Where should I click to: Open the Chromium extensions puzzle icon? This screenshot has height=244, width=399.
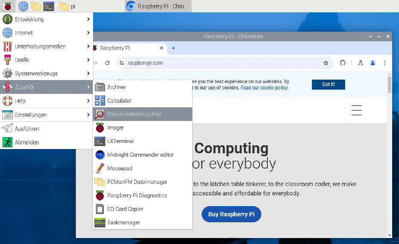pos(343,63)
